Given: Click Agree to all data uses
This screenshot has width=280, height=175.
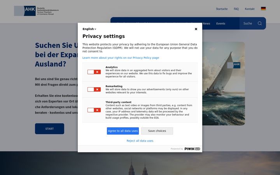Looking at the screenshot, I should (x=123, y=131).
